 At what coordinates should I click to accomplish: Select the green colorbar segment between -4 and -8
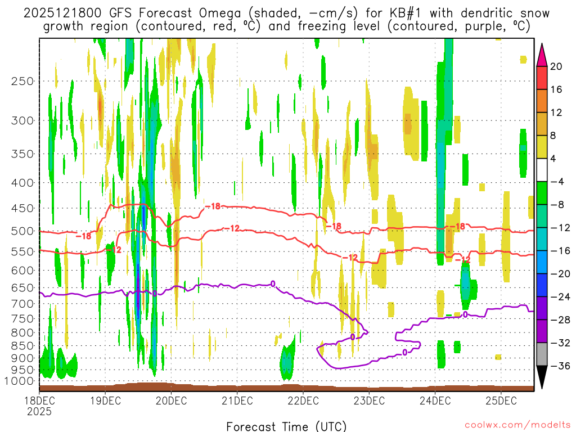(x=542, y=193)
